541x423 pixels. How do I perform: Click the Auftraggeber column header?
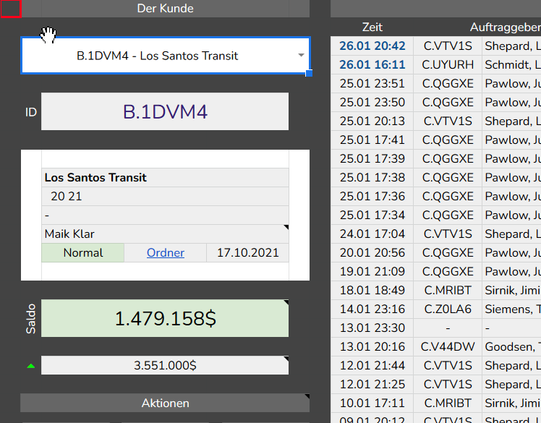505,27
